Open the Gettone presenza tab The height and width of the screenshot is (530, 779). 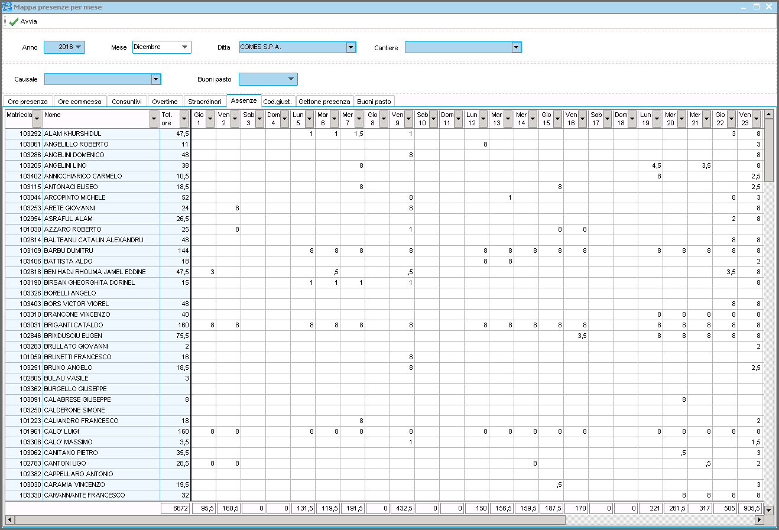click(x=324, y=102)
